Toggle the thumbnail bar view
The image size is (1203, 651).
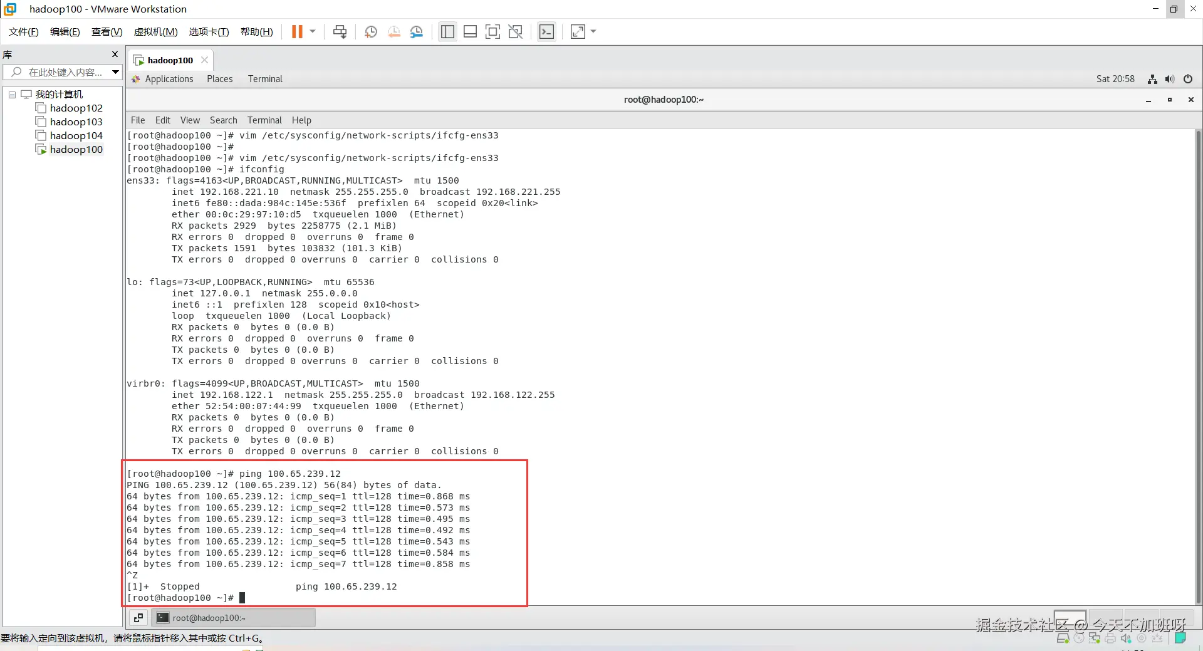click(470, 32)
